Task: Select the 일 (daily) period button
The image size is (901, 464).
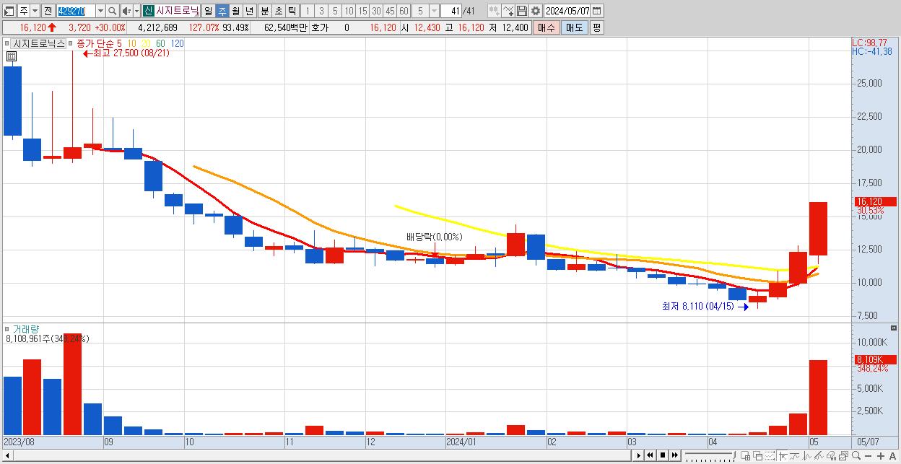Action: point(208,11)
